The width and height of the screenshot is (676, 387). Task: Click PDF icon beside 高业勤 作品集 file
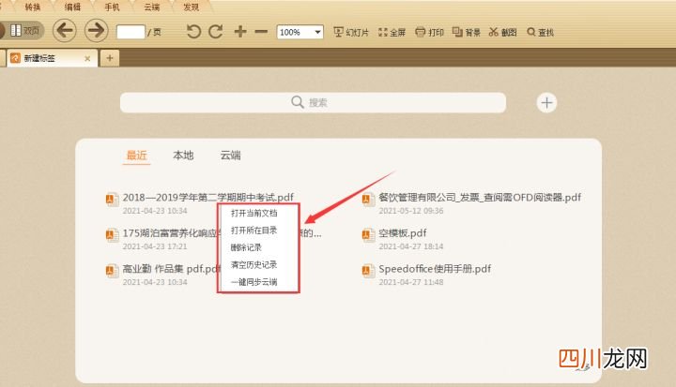(112, 271)
